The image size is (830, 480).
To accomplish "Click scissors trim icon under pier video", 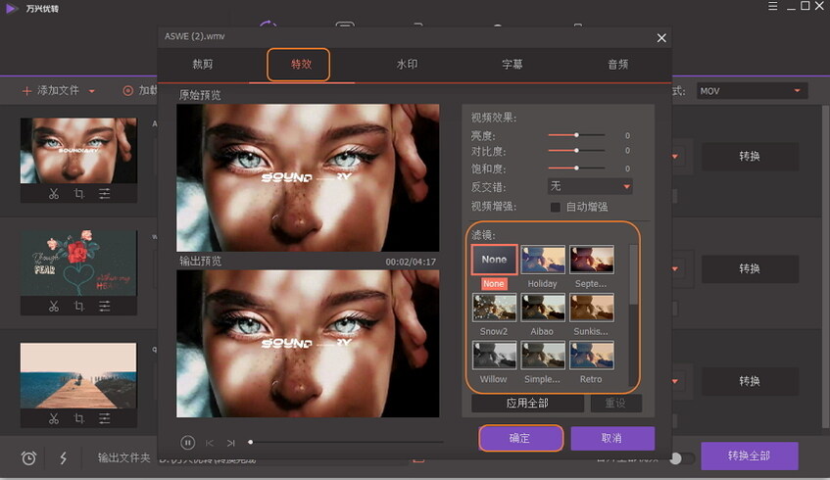I will tap(54, 418).
